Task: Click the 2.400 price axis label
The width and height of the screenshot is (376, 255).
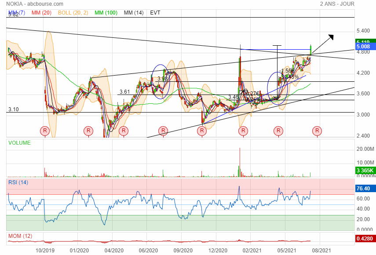Action: point(363,136)
